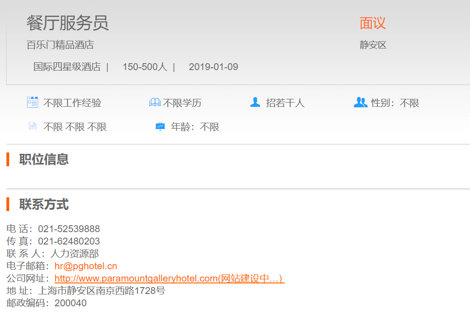
Task: Click the 150-500人 company size text
Action: pos(144,67)
